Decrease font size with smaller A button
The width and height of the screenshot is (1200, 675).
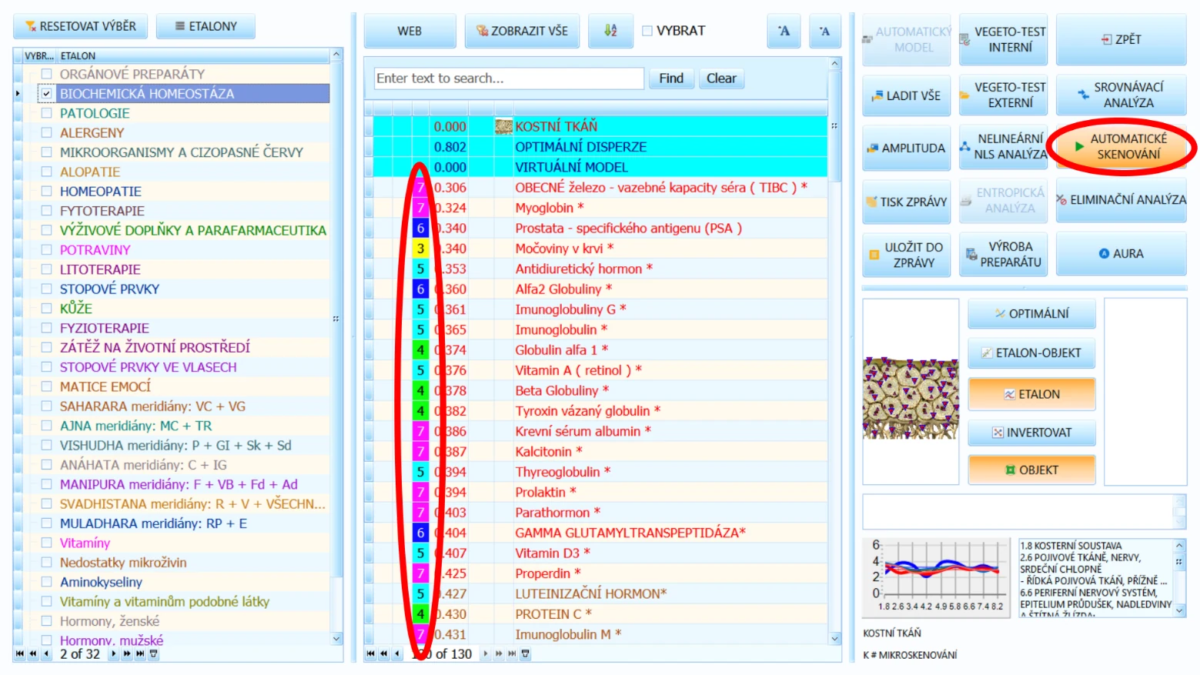[824, 31]
